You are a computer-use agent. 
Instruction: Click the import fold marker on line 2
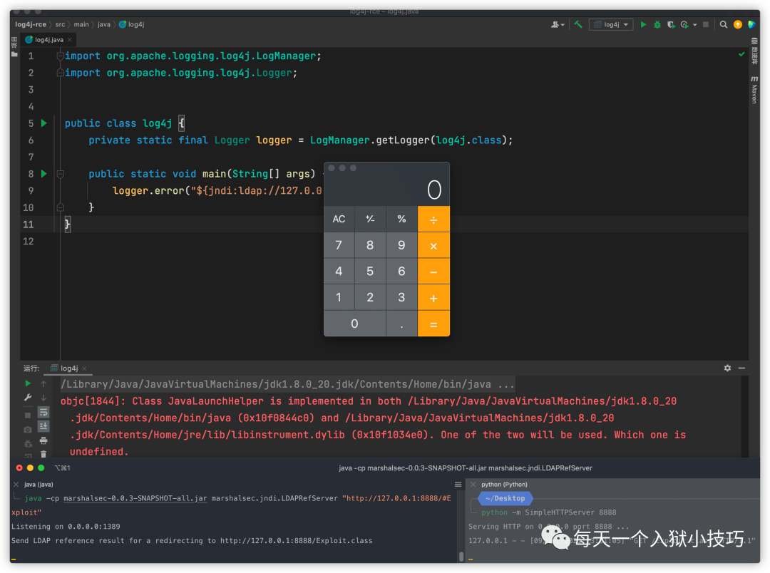[x=60, y=73]
